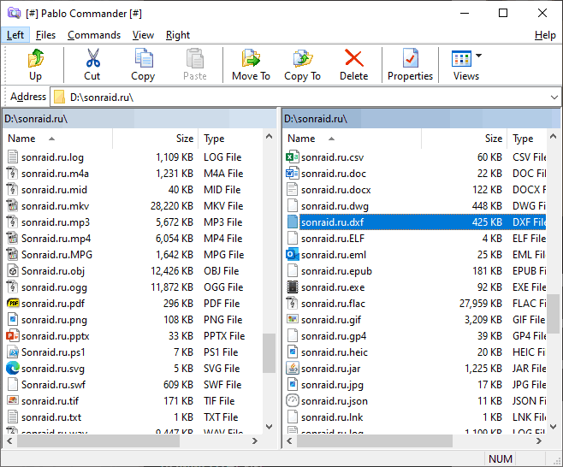
Task: Click left pane horizontal scroll right arrow
Action: pos(255,440)
